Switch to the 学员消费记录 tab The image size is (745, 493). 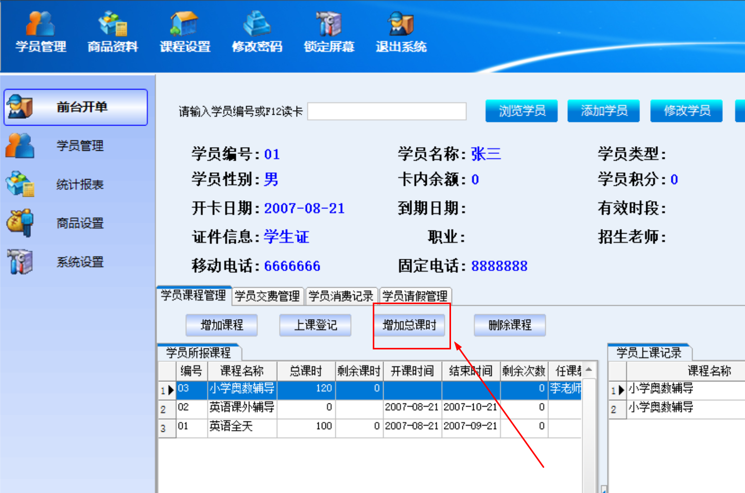341,296
